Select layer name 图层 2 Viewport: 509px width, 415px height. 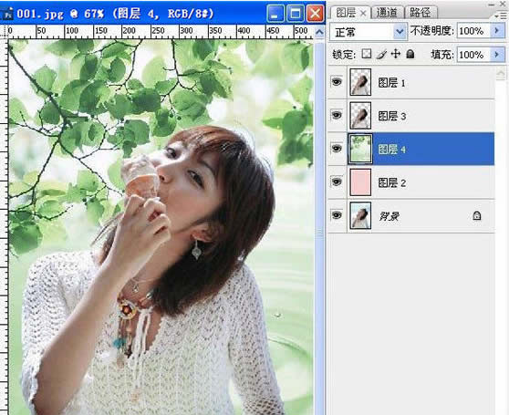pyautogui.click(x=392, y=183)
